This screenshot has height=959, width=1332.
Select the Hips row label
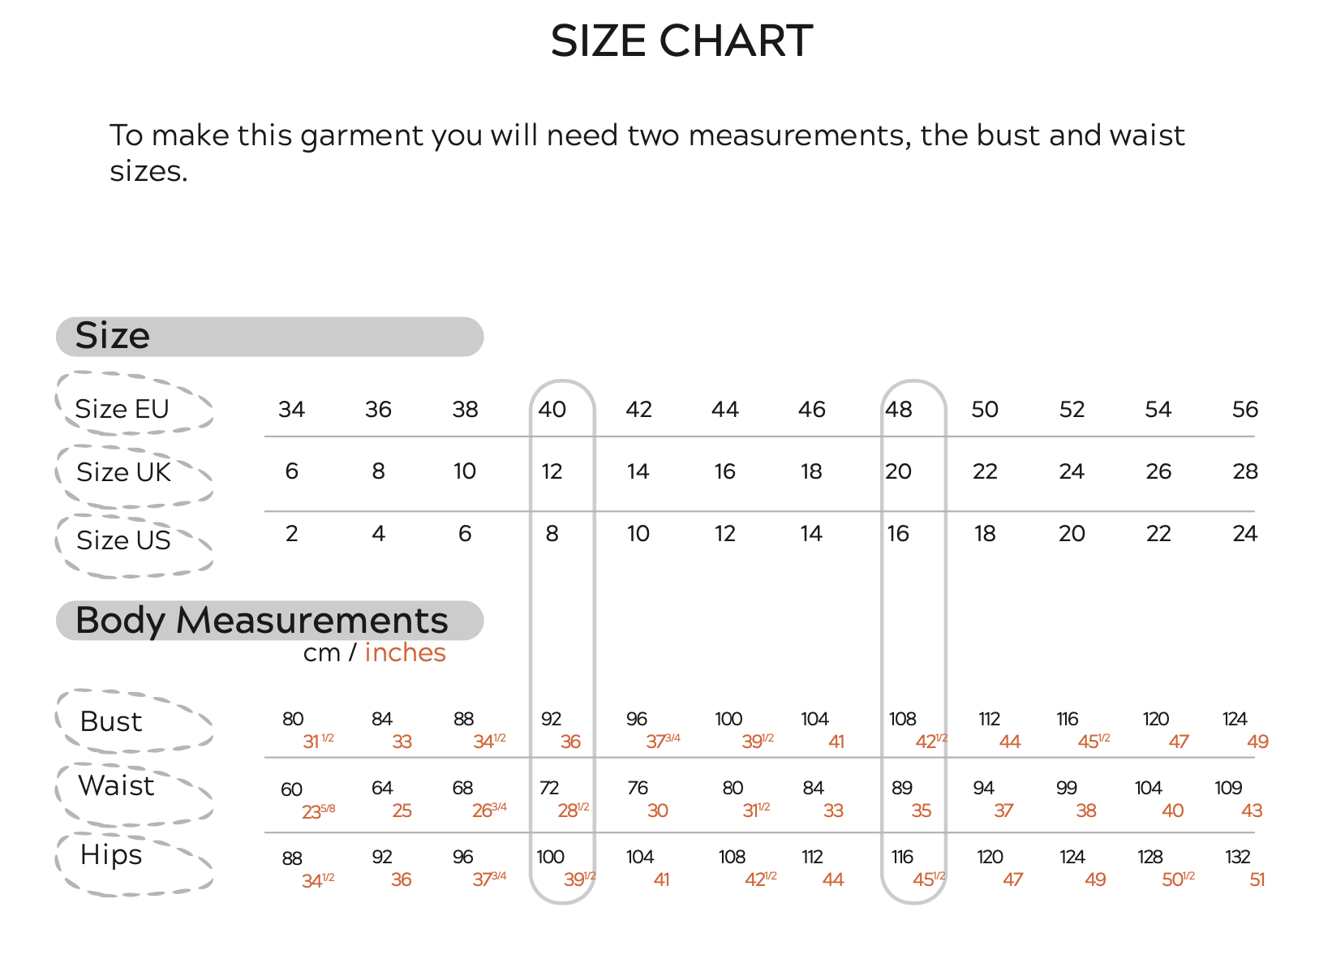tap(111, 854)
